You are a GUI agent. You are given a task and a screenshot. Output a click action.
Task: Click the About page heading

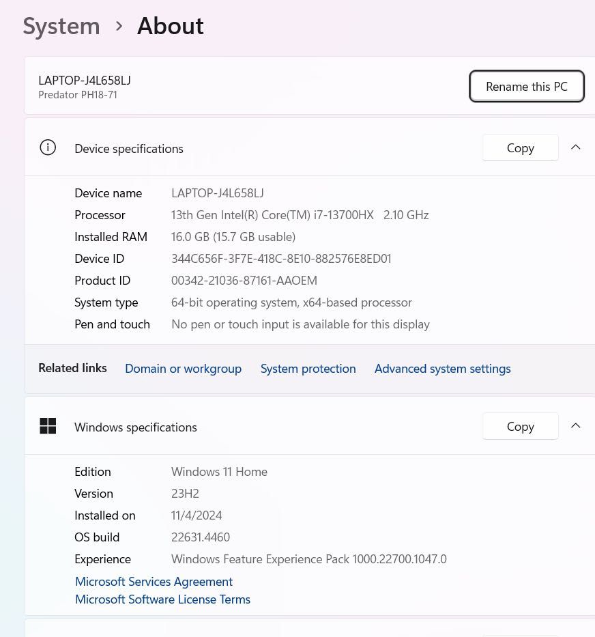click(x=171, y=26)
